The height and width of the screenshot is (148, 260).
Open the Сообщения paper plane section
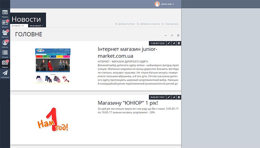tap(5, 74)
